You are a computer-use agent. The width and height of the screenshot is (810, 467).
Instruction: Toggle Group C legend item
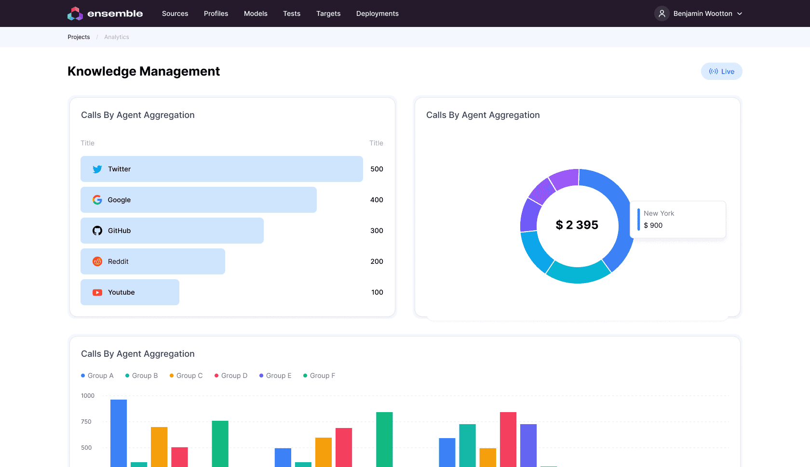coord(186,376)
